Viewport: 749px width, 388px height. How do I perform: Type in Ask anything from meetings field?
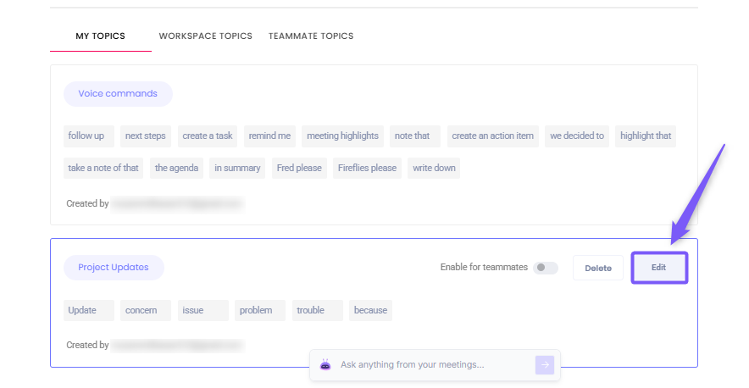[432, 365]
